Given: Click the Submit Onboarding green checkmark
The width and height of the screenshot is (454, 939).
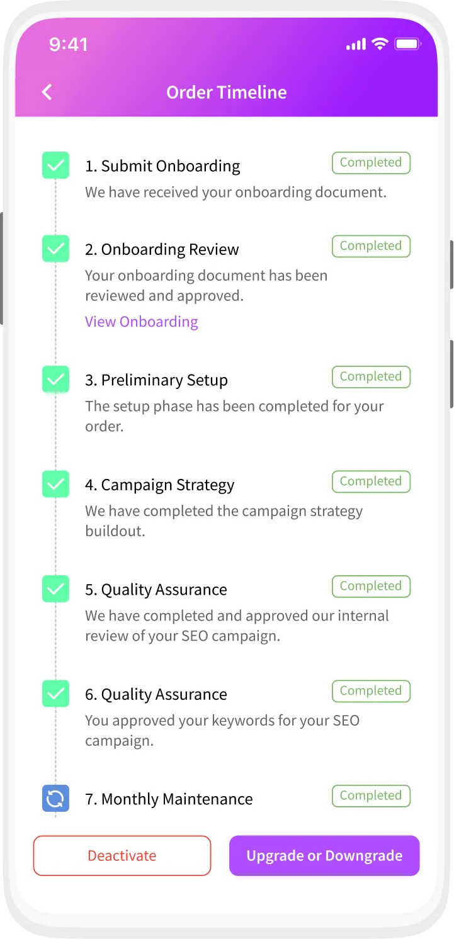Looking at the screenshot, I should tap(55, 166).
